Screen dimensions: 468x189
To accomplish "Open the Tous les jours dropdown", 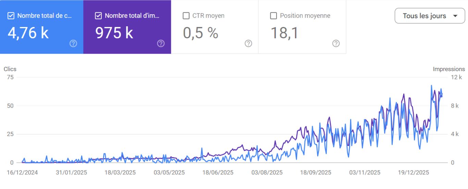I will (x=430, y=16).
